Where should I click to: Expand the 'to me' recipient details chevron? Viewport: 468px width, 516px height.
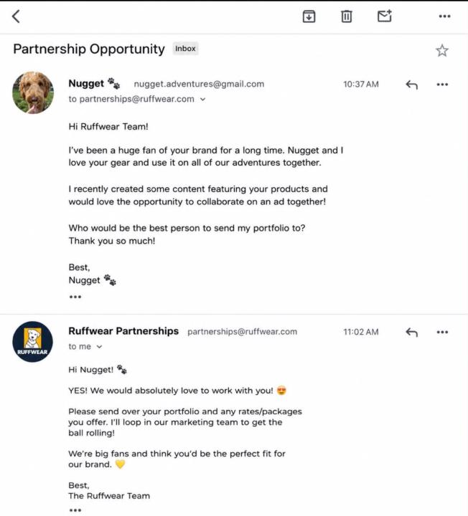click(x=99, y=347)
